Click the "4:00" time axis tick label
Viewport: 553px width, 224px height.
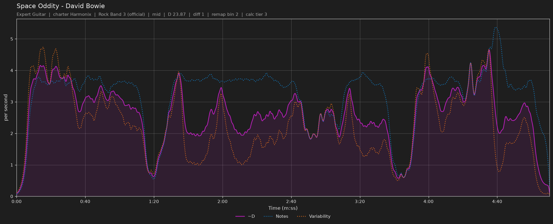point(428,201)
